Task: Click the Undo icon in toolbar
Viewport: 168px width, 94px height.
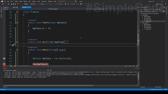Action: (x=18, y=4)
